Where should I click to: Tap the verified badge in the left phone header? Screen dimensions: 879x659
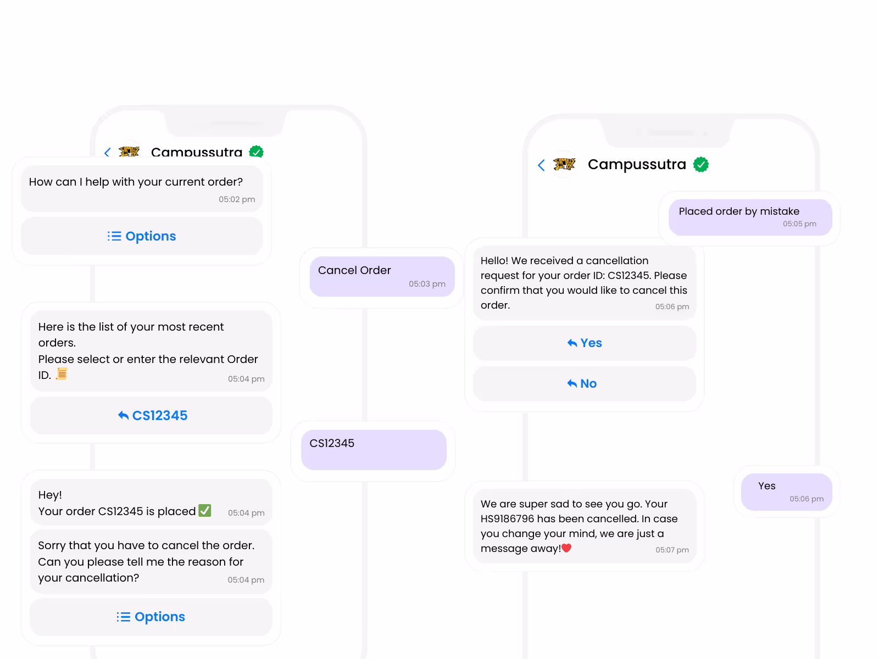pos(256,151)
